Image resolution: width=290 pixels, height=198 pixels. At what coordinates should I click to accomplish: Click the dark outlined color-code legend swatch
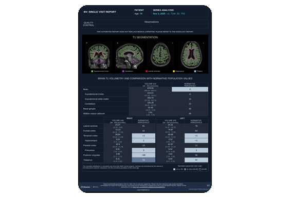coord(200,169)
